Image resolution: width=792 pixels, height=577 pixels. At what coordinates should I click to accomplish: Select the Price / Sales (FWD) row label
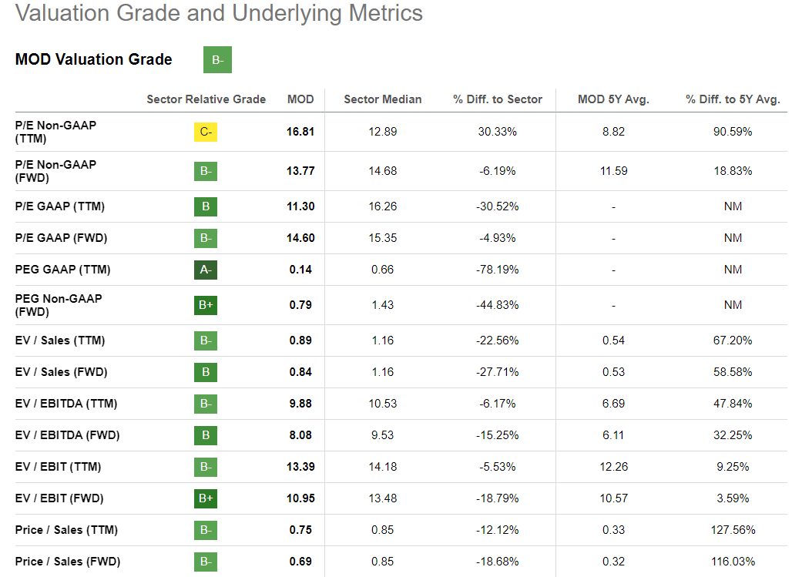(x=68, y=562)
